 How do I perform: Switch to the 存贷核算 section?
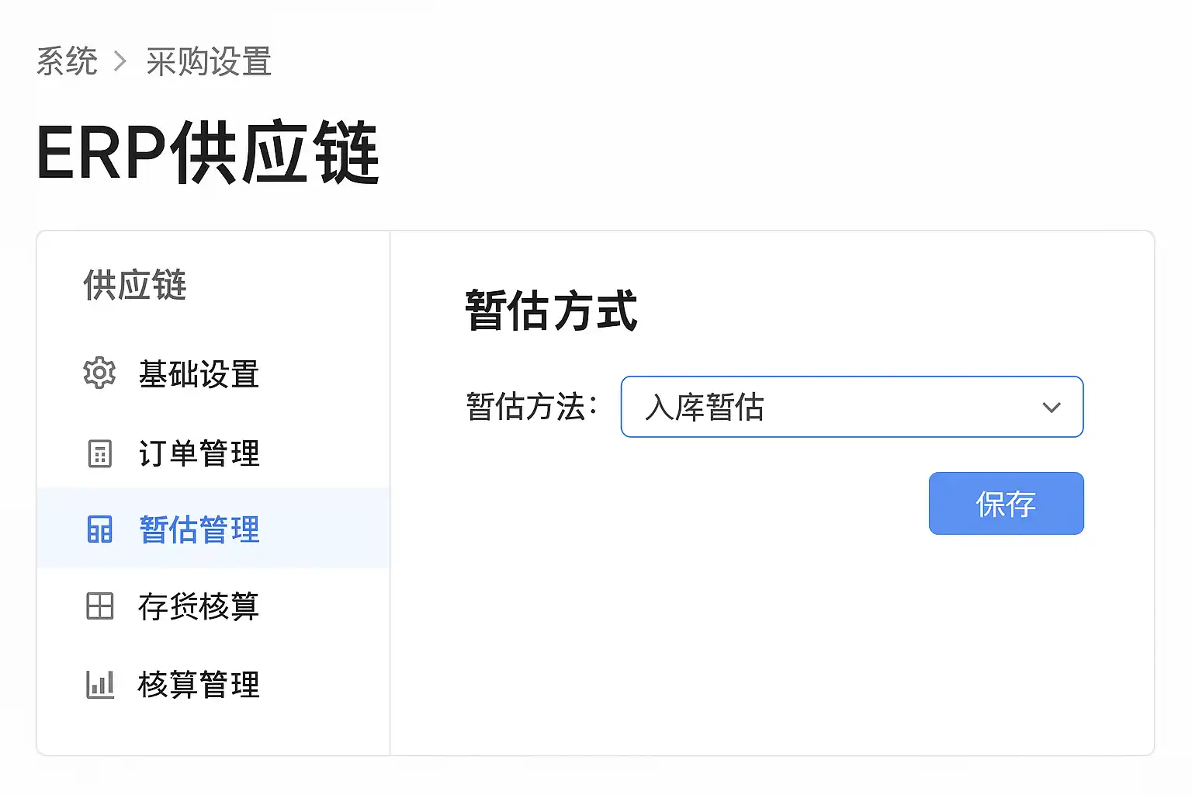(x=199, y=606)
